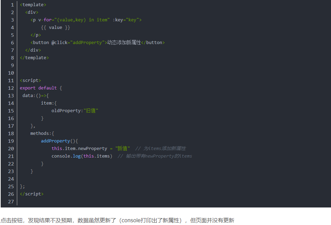Click the console.log(this.items) statement
Image resolution: width=331 pixels, height=225 pixels.
pyautogui.click(x=82, y=156)
